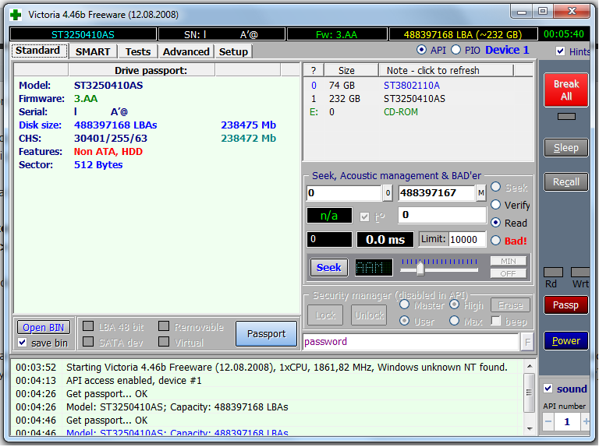This screenshot has width=599, height=447.
Task: Toggle the temperature checkbox
Action: click(x=364, y=217)
